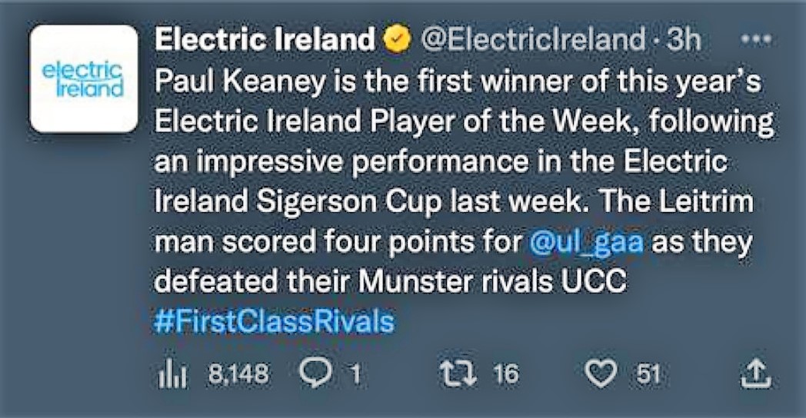Open the Electric Ireland profile avatar

click(x=85, y=79)
